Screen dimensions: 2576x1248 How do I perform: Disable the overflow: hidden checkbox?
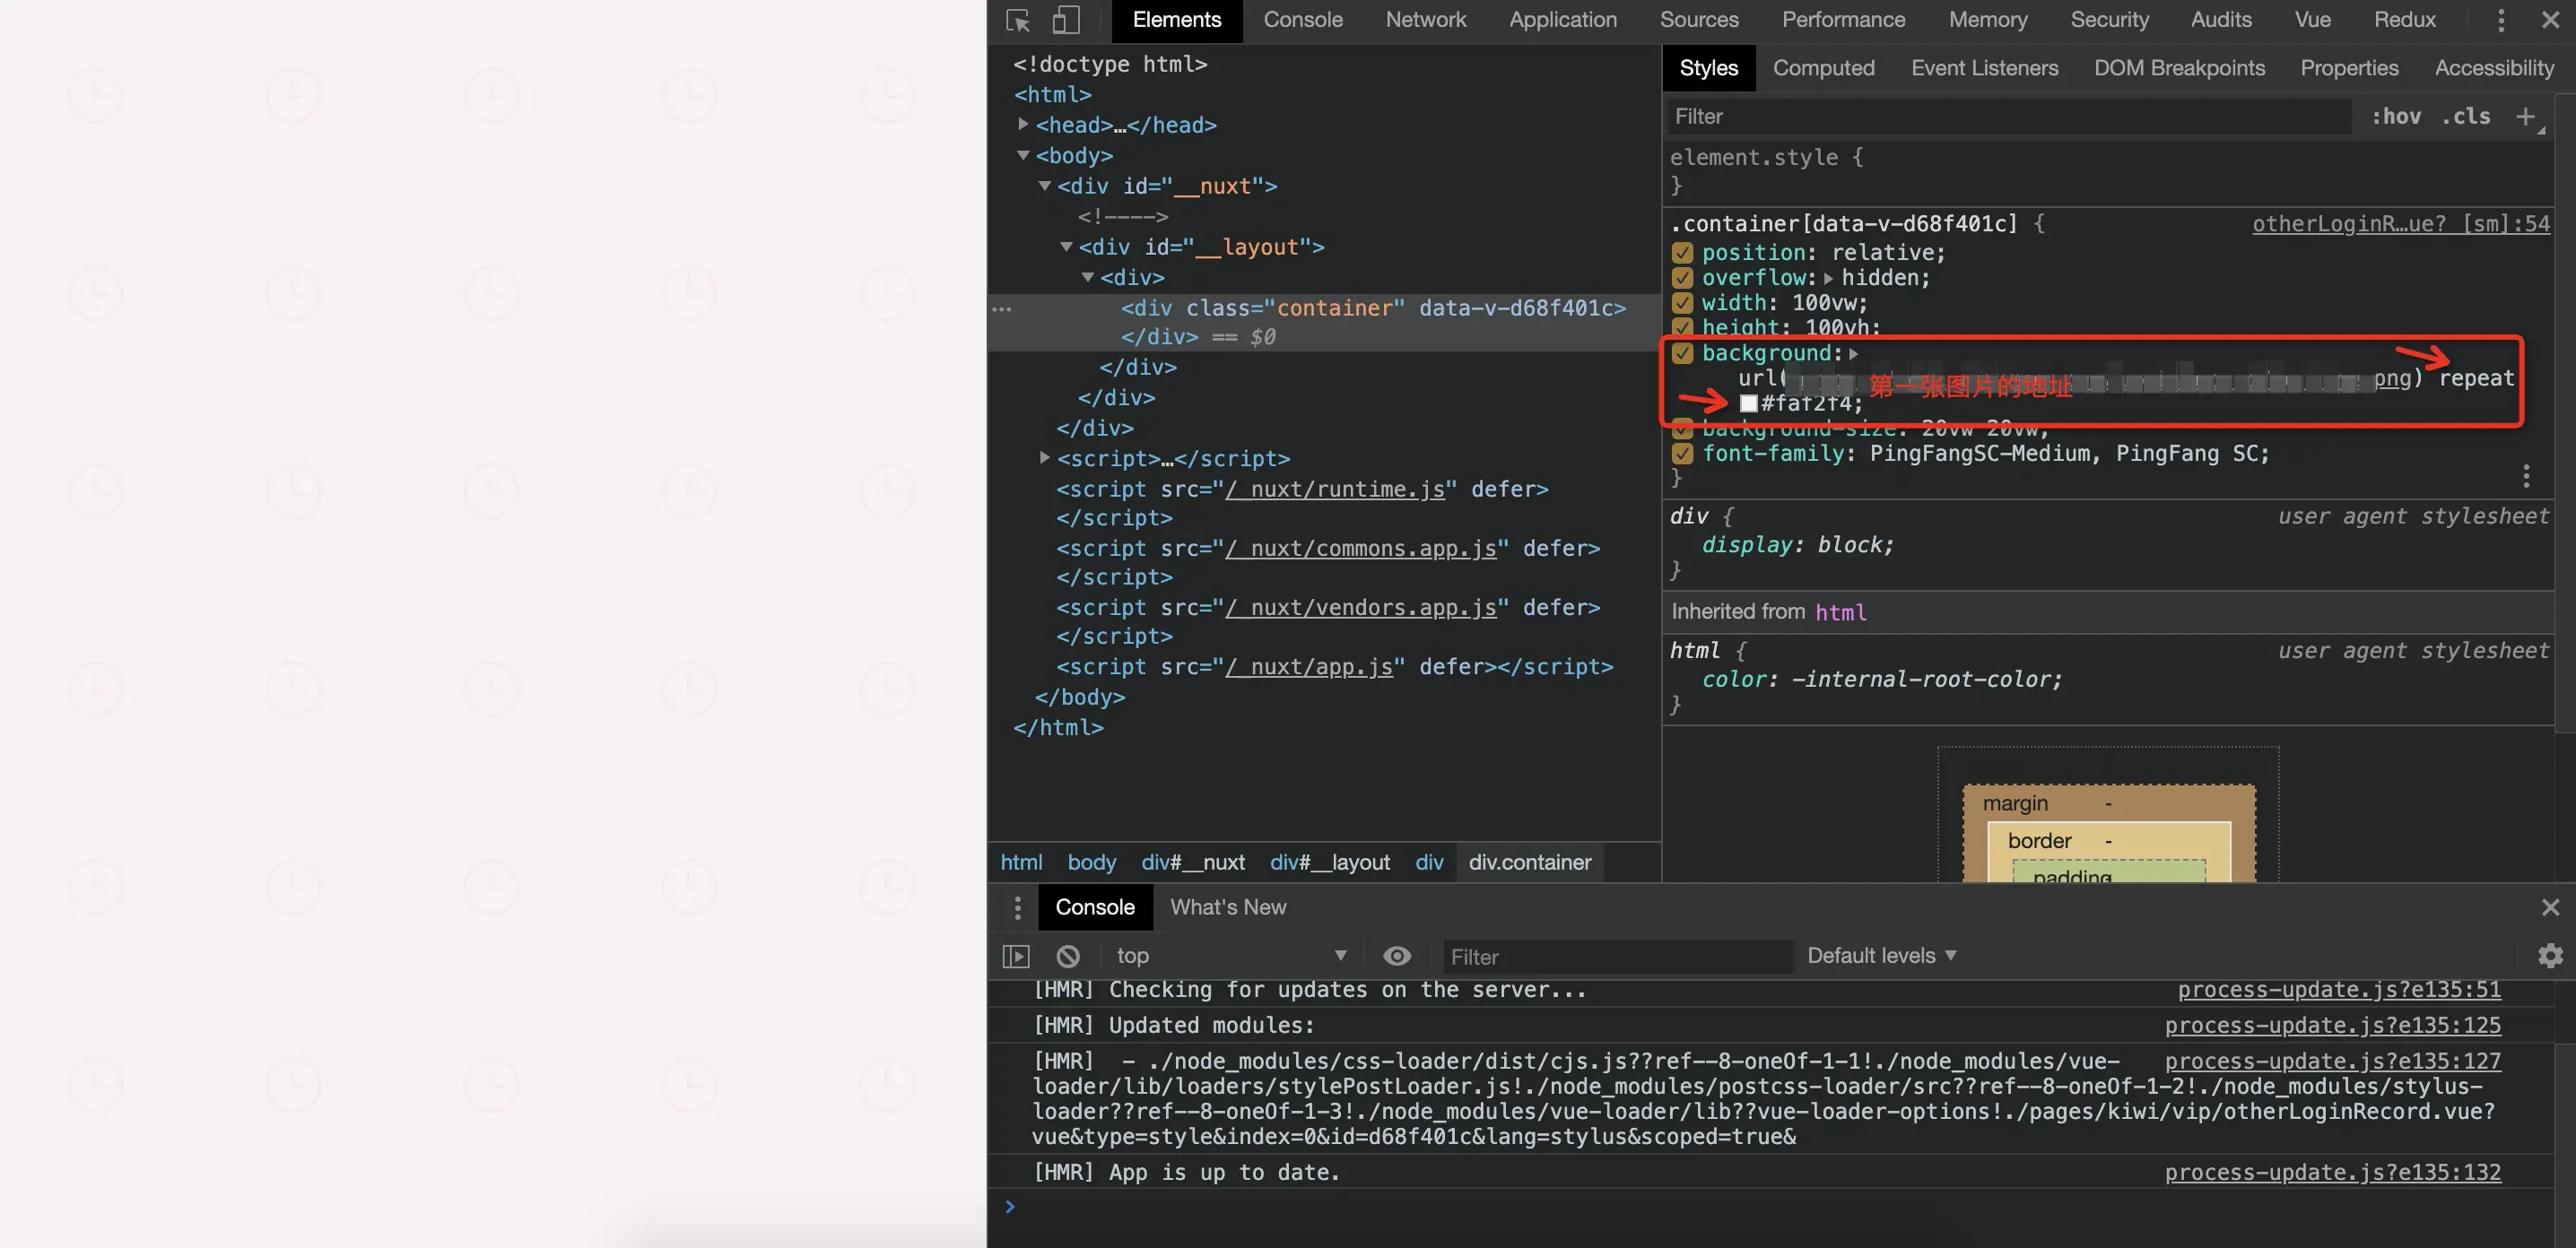1682,278
